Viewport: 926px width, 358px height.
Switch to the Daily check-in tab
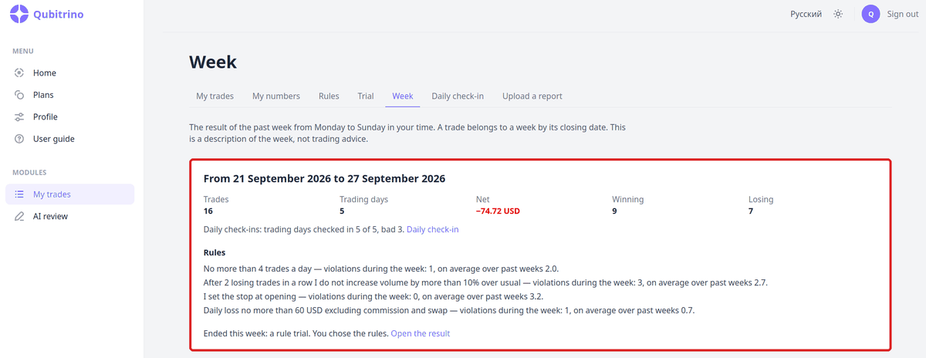pyautogui.click(x=458, y=96)
